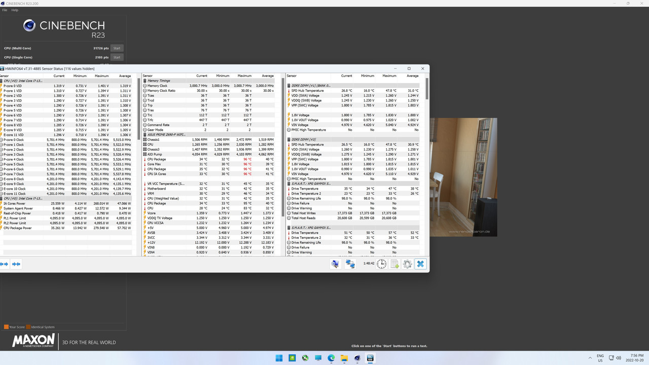
Task: Click the blue monitor icon on the taskbar
Action: coord(318,358)
